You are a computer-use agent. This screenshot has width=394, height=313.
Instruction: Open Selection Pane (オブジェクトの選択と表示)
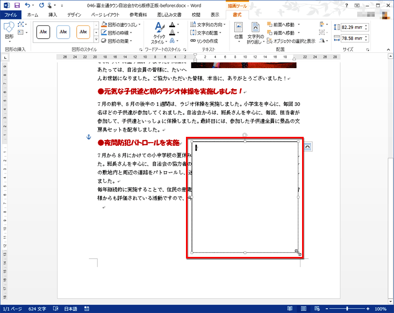(291, 41)
